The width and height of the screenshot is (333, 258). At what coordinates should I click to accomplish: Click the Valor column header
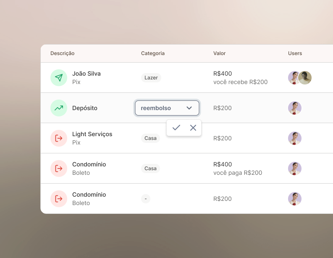point(219,53)
